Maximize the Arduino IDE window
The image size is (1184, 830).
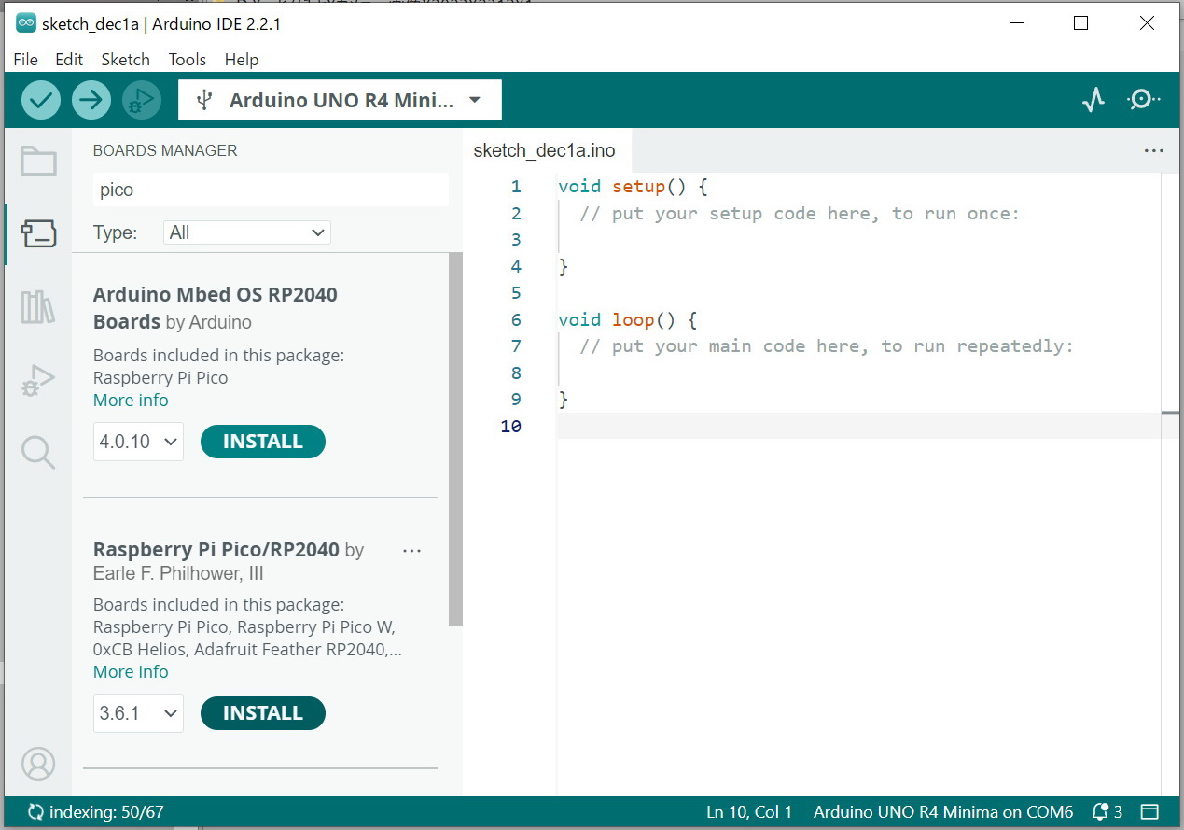[1080, 24]
